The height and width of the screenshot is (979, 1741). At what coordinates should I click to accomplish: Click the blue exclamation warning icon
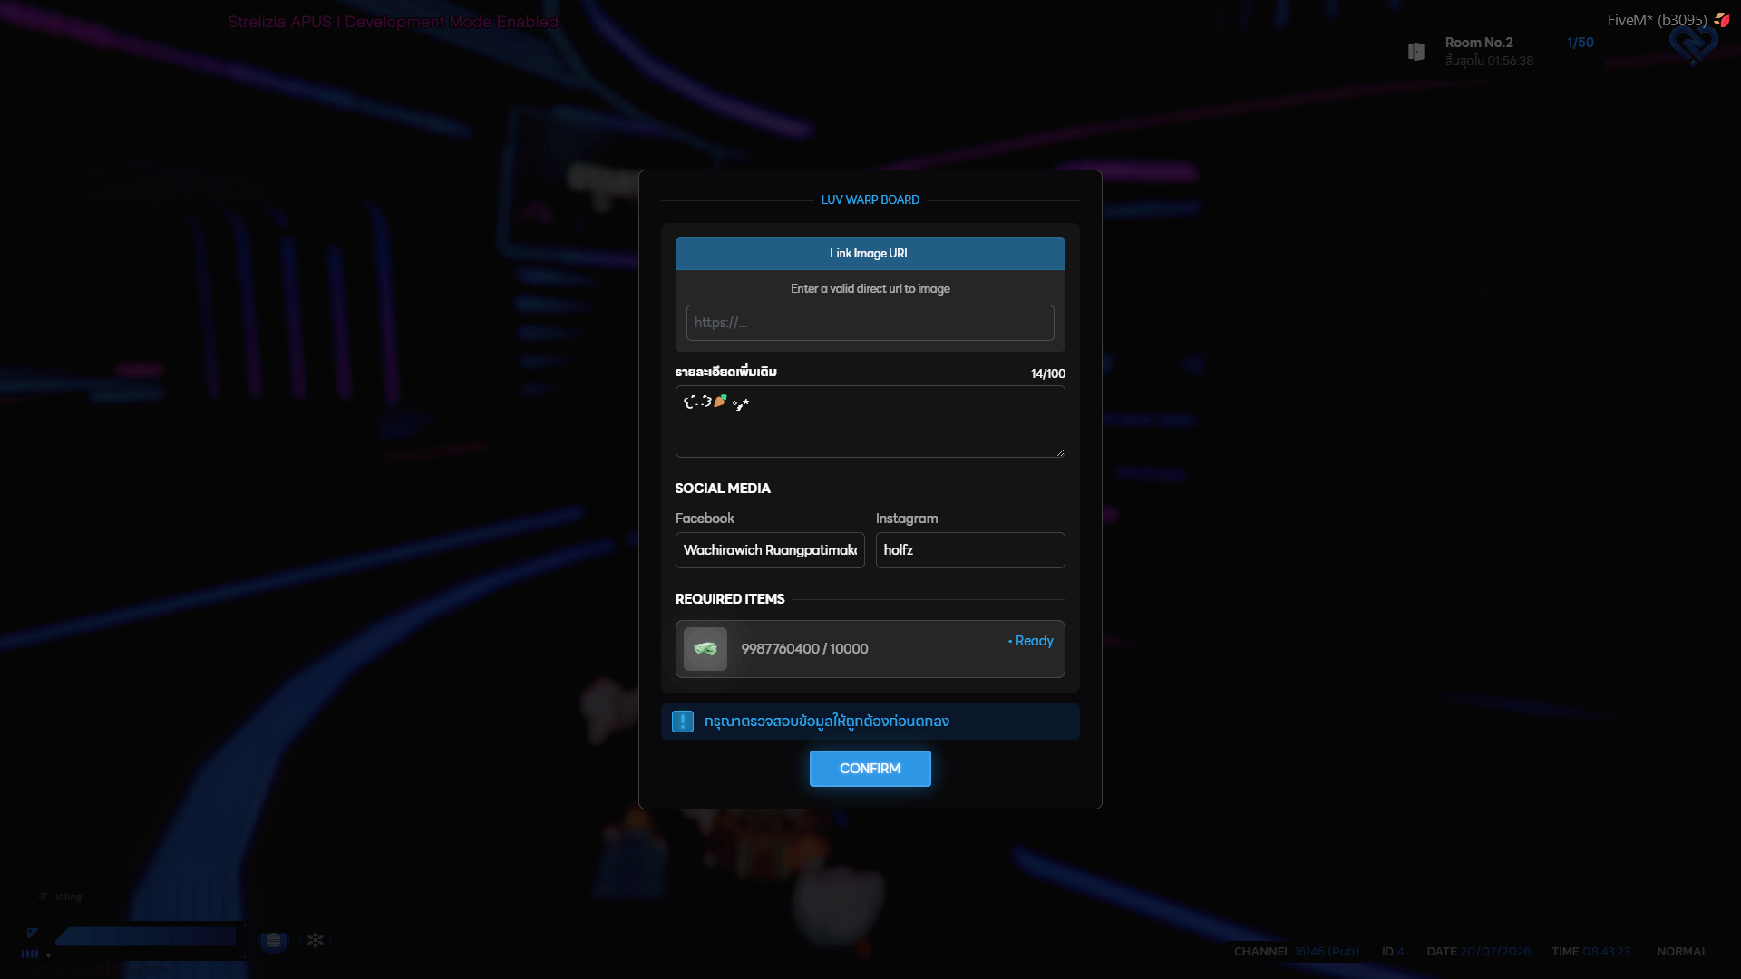(x=683, y=722)
